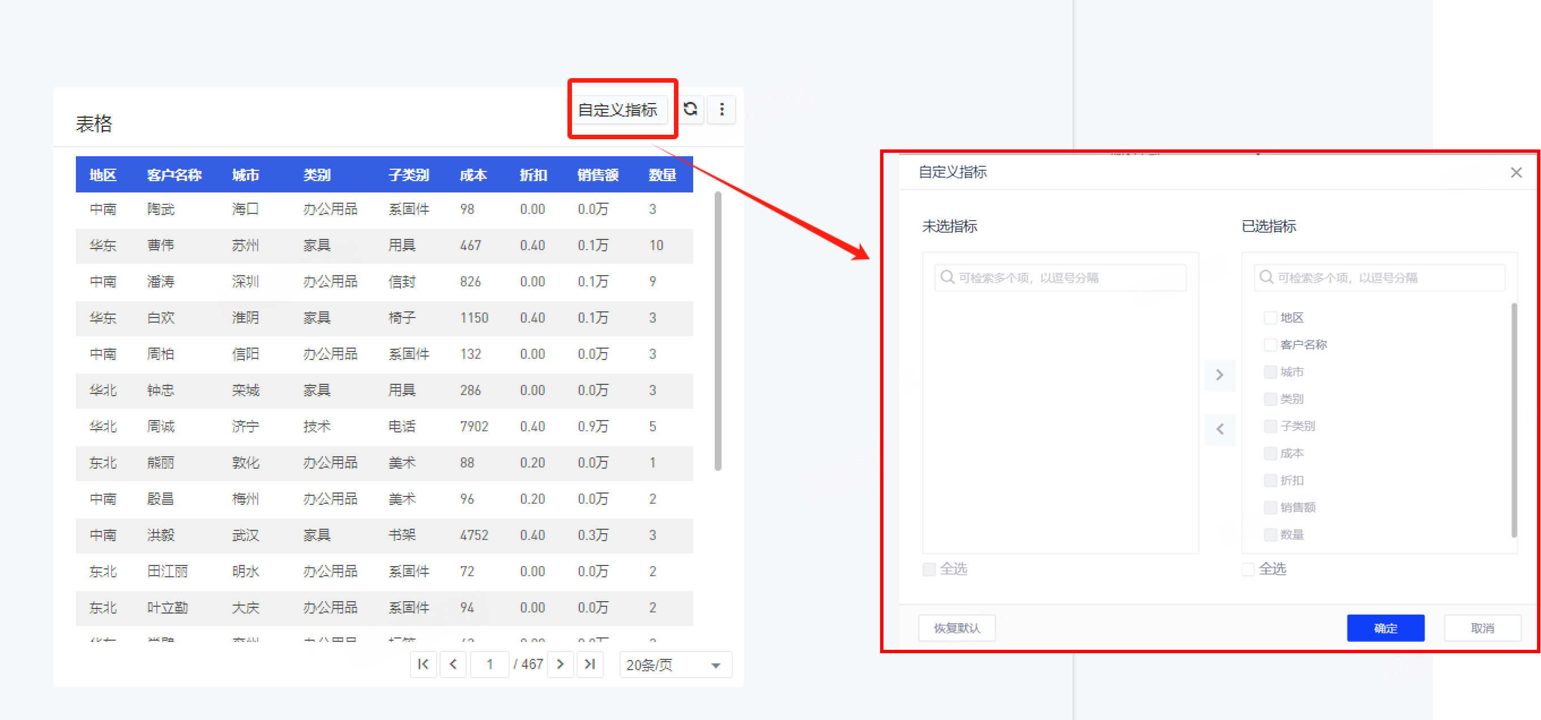Click the refresh icon beside 自定义指标
This screenshot has height=720, width=1541.
click(x=690, y=109)
